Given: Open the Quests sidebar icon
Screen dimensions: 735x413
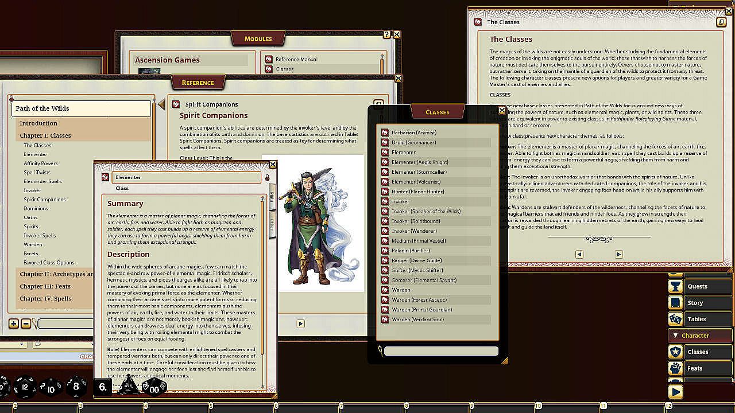Looking at the screenshot, I should tap(676, 286).
